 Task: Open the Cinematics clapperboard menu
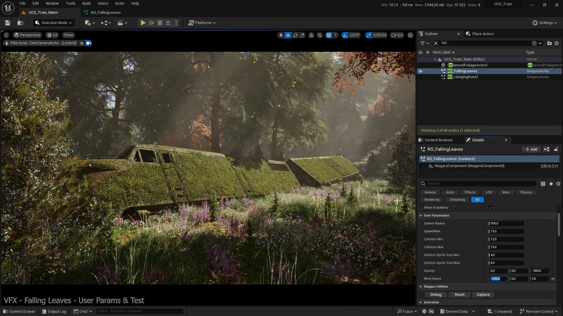[122, 23]
